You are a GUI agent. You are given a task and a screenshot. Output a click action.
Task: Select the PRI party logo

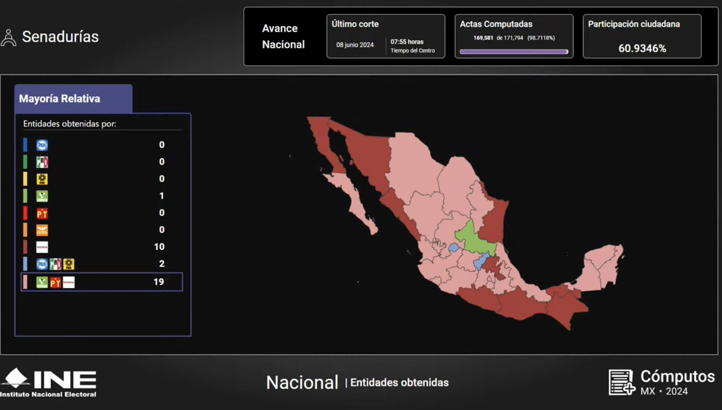(41, 162)
